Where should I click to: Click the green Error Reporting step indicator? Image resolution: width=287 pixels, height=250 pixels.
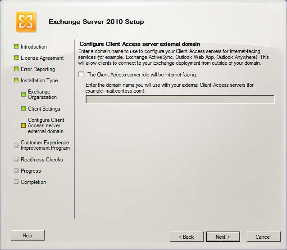(16, 69)
